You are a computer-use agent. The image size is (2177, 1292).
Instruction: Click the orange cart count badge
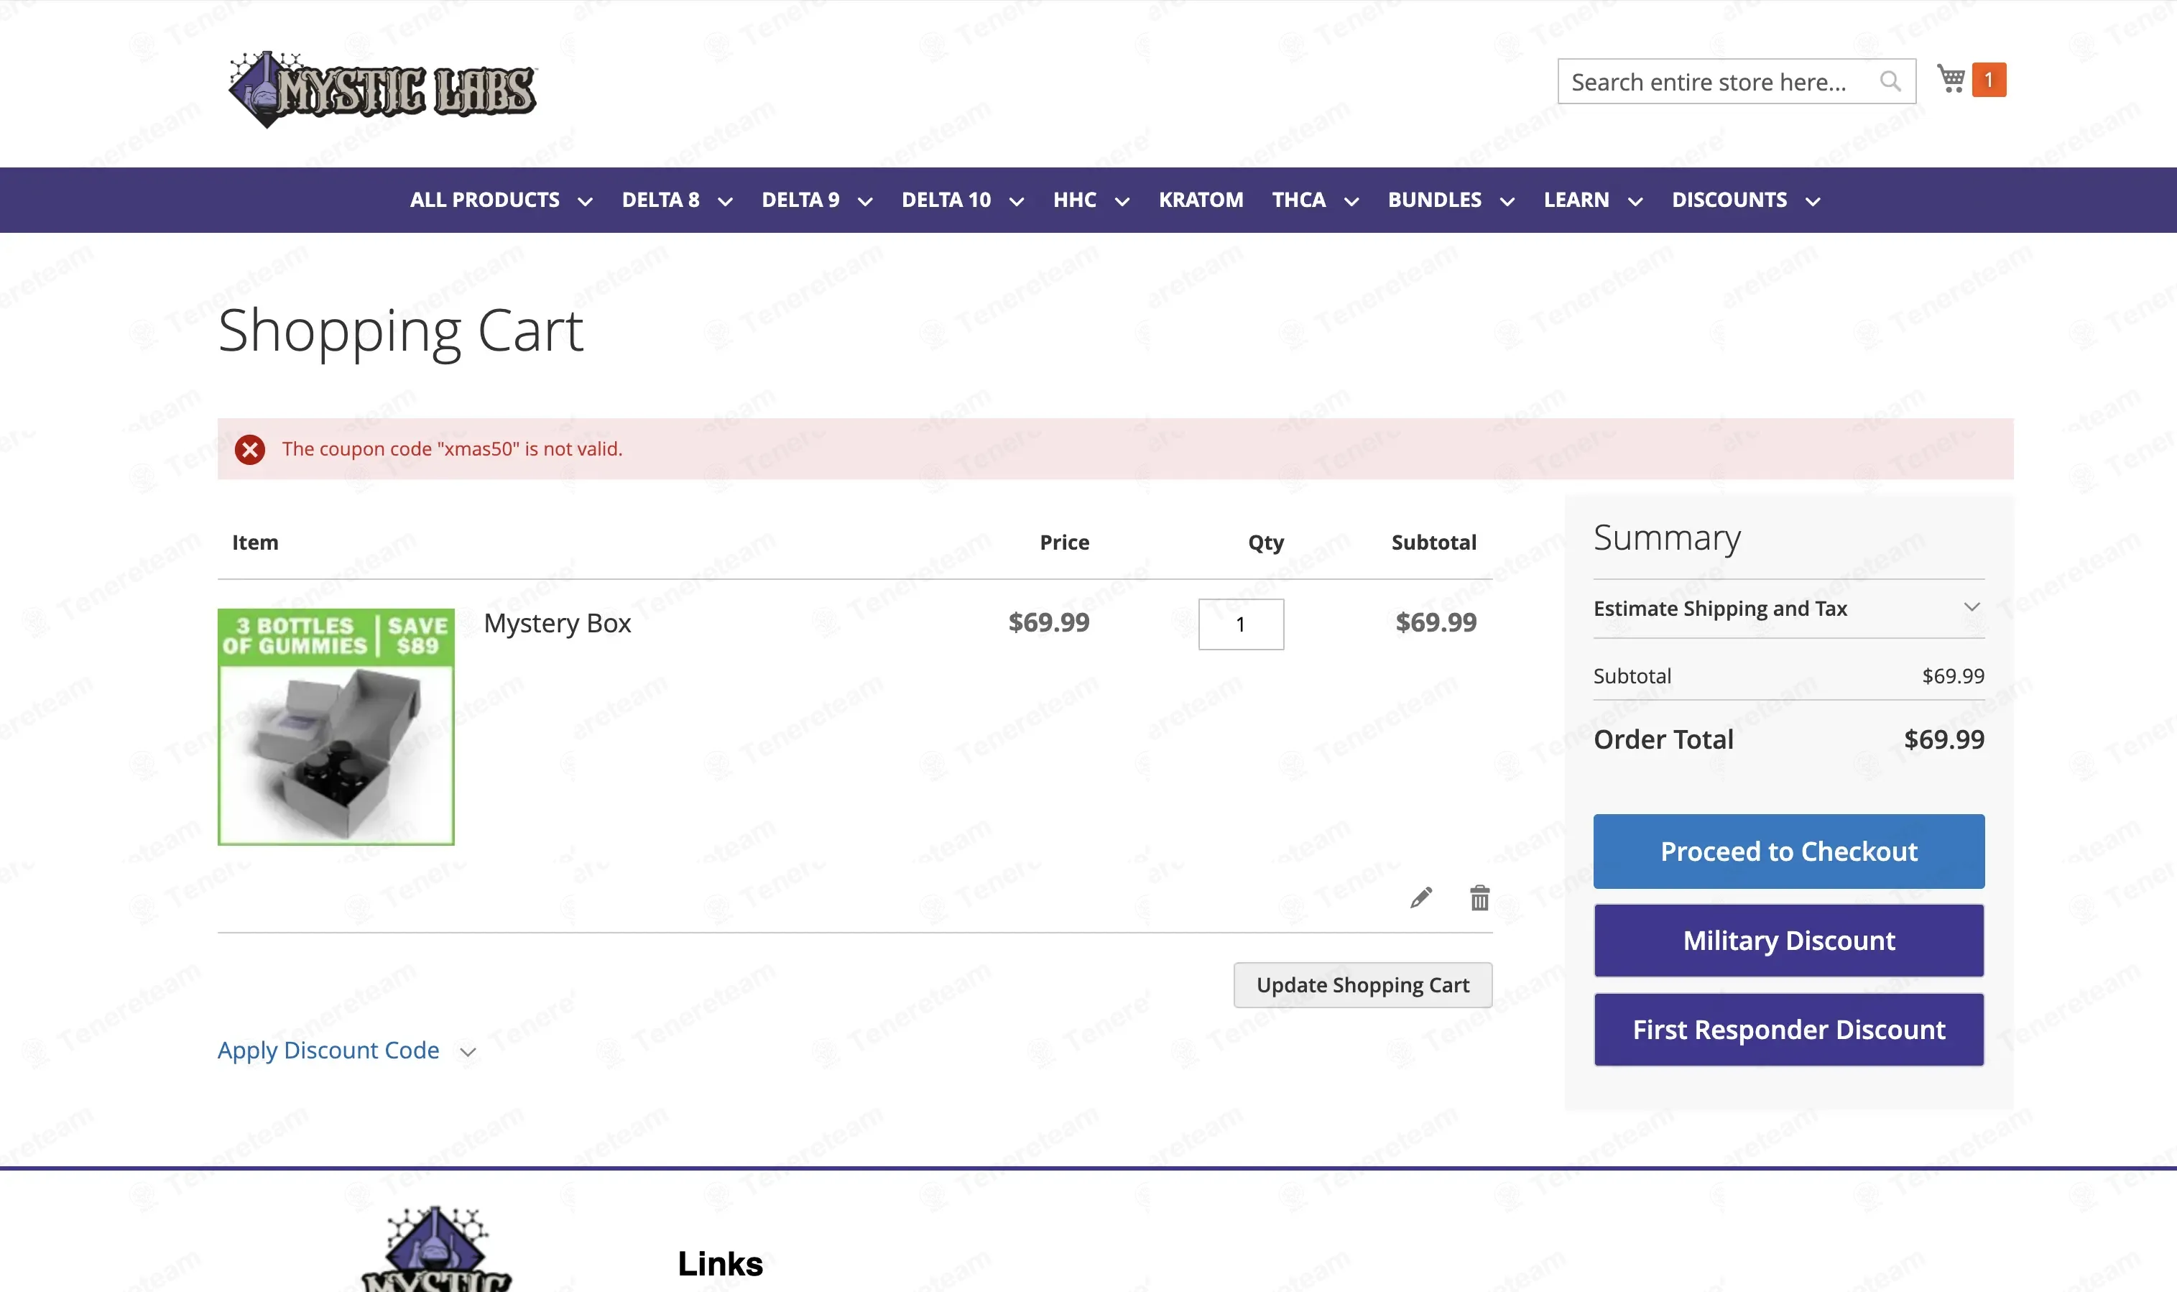coord(1989,80)
